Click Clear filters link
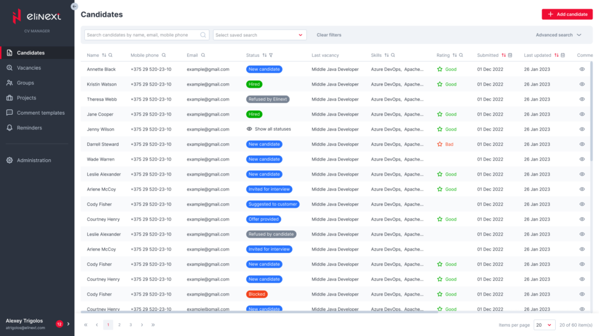The height and width of the screenshot is (336, 599). [x=329, y=35]
